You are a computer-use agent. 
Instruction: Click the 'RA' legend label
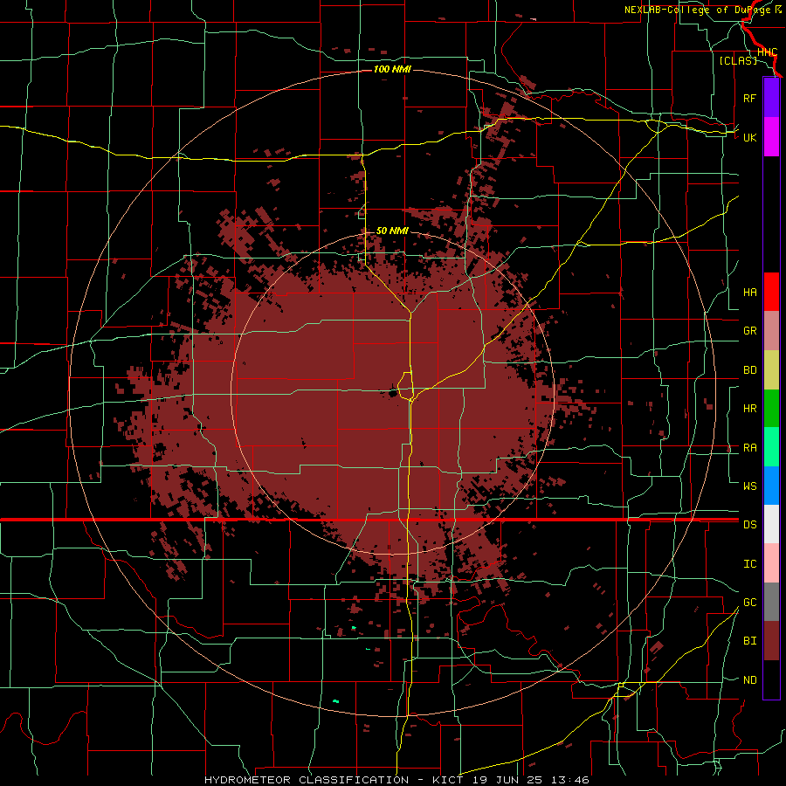click(749, 448)
